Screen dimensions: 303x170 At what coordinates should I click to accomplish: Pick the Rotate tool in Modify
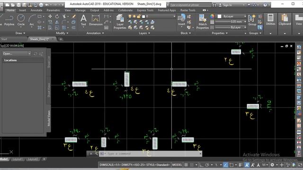[x=57, y=17]
